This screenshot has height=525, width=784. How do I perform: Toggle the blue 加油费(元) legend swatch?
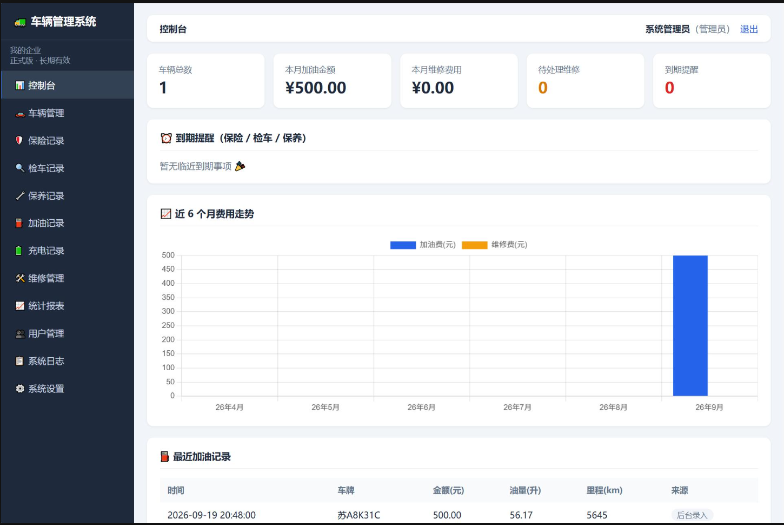pos(403,245)
